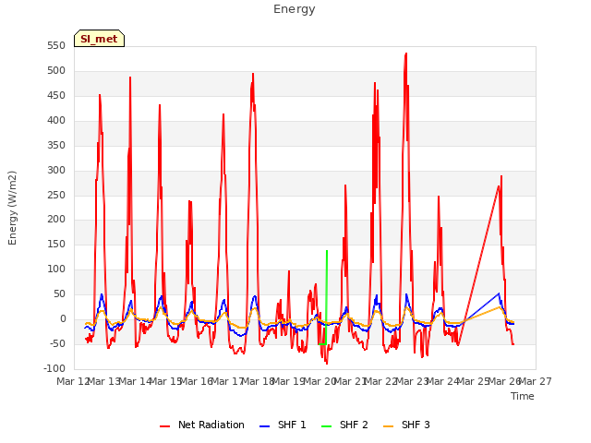Click the Net Radiation peak on Mar 17
591x443 pixels.
(x=253, y=74)
